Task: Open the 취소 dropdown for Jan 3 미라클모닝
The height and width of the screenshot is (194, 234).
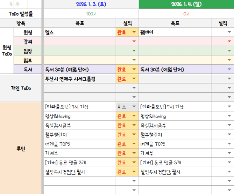Action: click(x=134, y=106)
